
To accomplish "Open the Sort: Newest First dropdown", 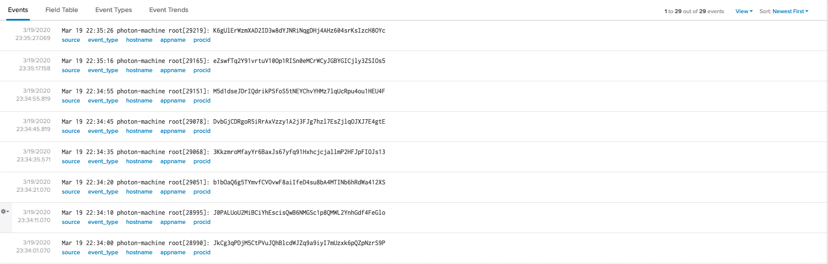I will (790, 11).
